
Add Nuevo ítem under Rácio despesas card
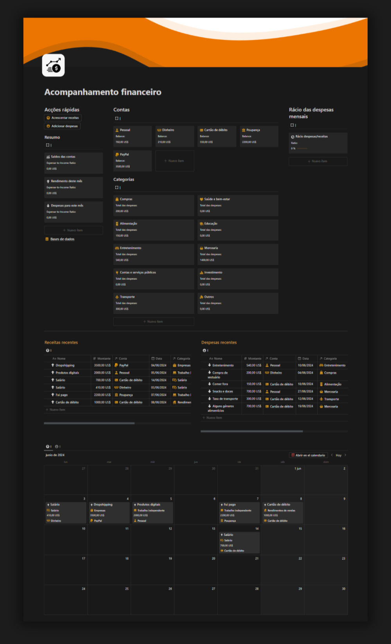click(318, 161)
